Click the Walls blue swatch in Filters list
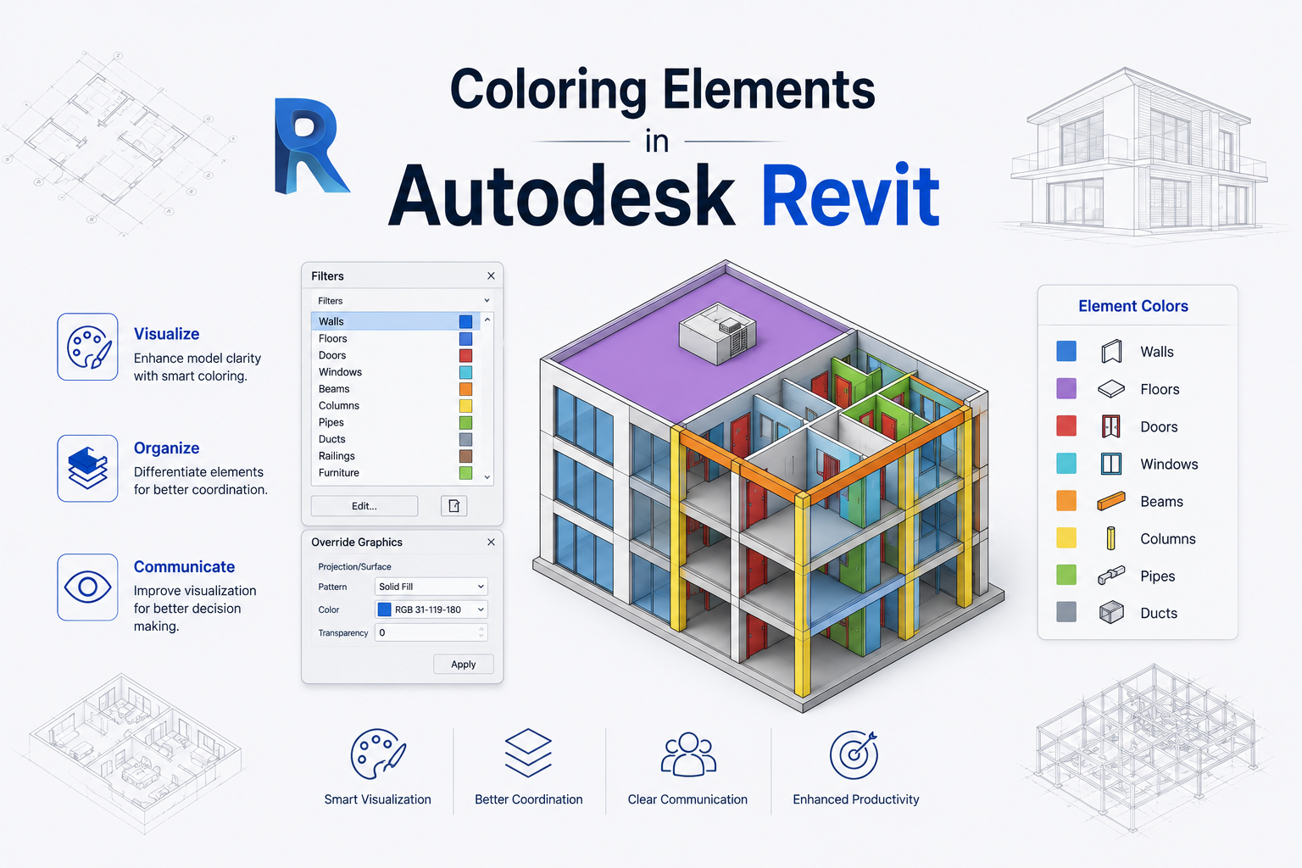 point(465,321)
